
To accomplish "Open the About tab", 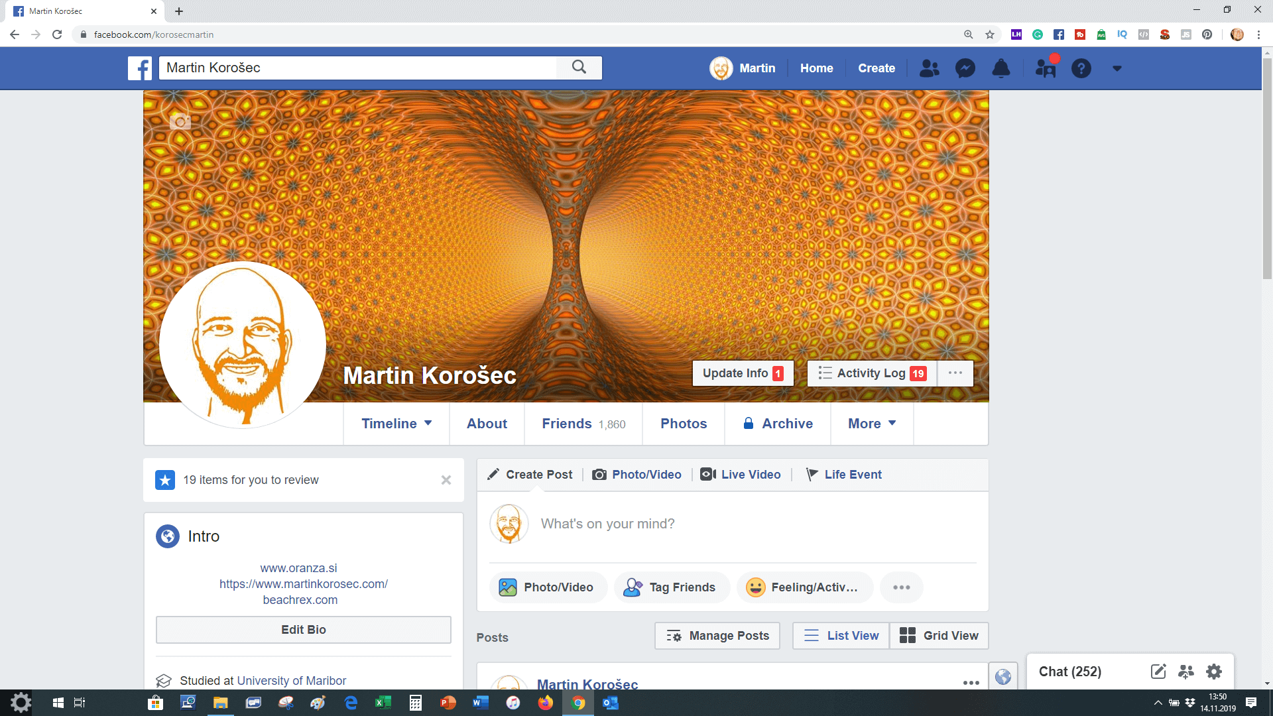I will (x=487, y=424).
